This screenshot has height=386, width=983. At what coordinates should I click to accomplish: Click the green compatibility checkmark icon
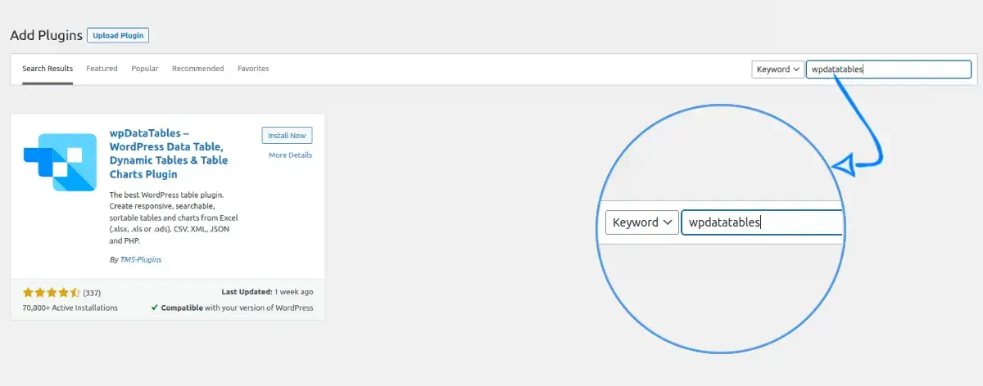[155, 308]
